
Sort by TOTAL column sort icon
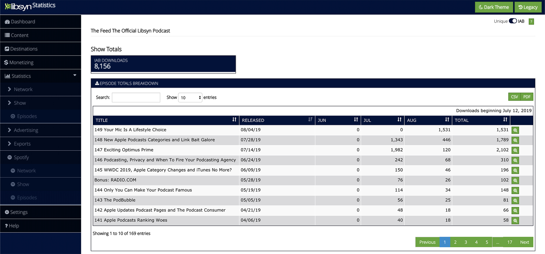tap(505, 120)
